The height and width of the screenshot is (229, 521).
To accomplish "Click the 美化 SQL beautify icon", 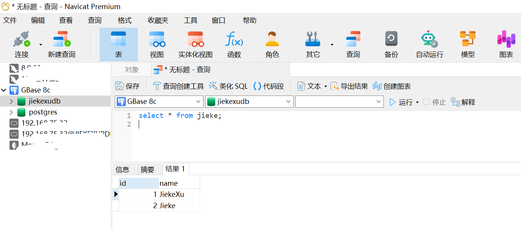I will click(228, 86).
